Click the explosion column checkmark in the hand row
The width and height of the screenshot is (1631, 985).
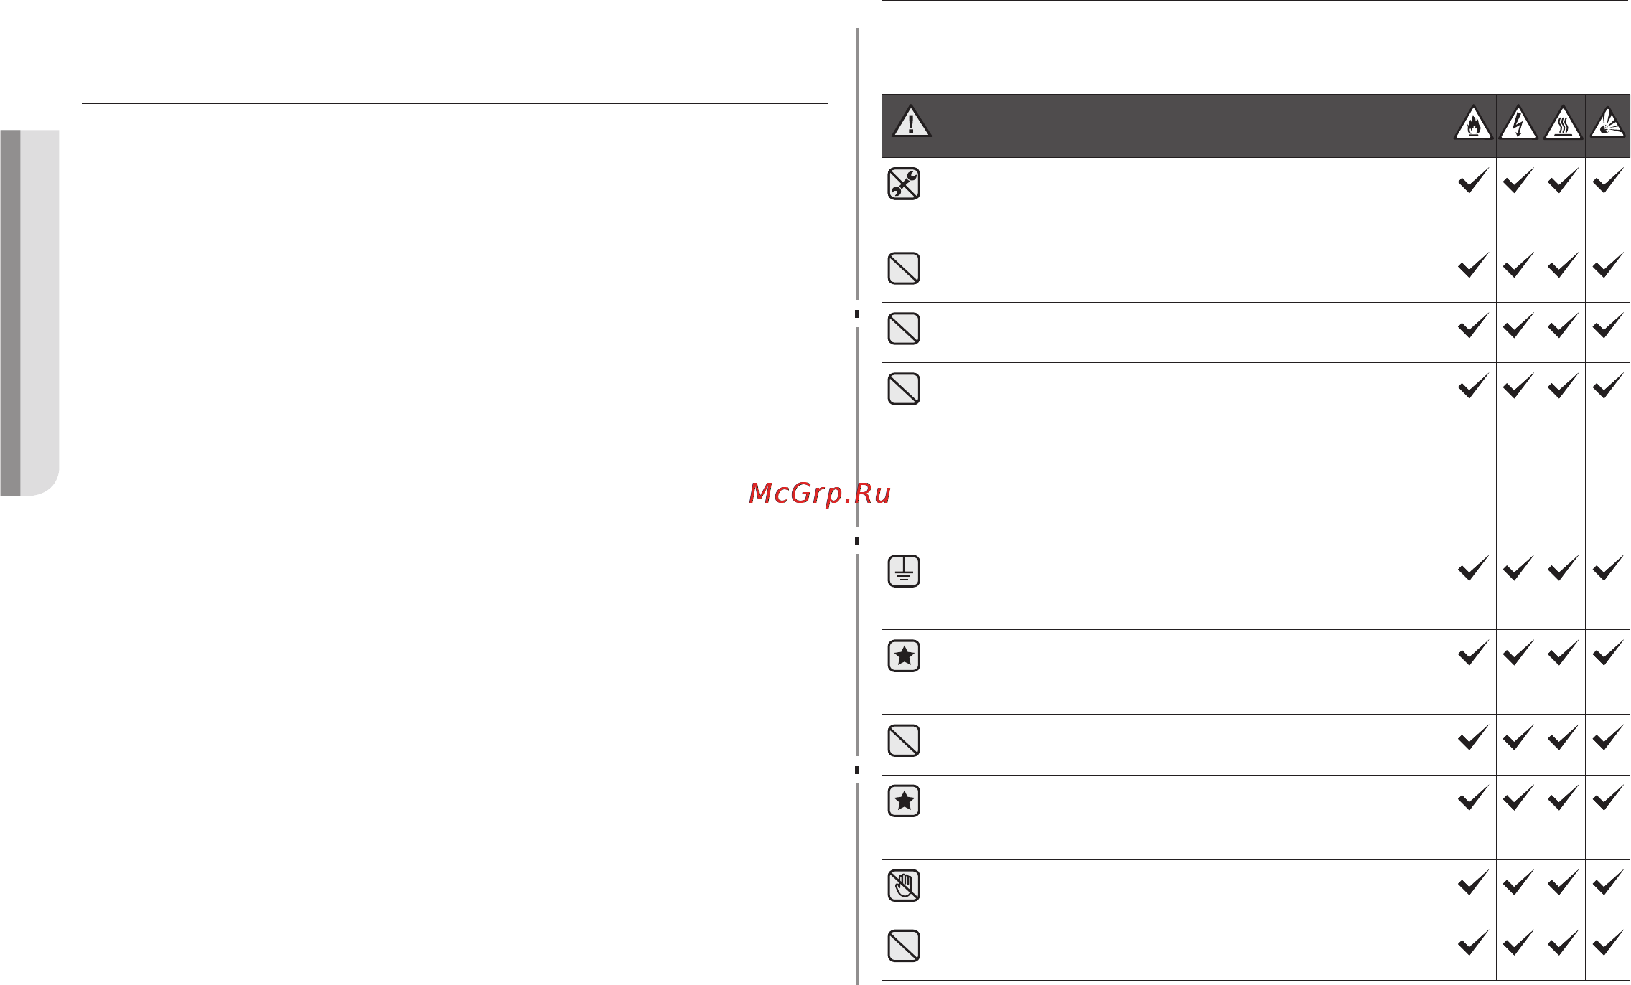(x=1608, y=882)
